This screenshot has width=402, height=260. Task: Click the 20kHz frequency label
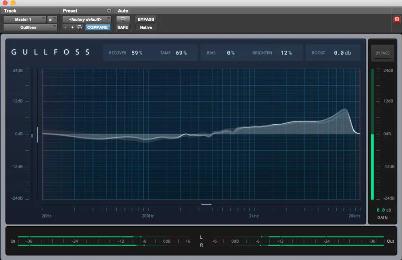point(354,216)
